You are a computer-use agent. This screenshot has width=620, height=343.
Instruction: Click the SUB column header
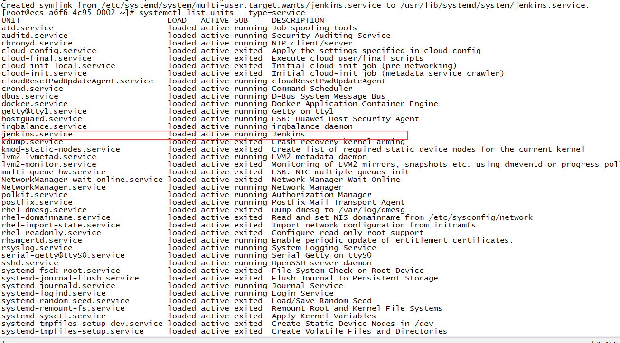click(x=241, y=20)
